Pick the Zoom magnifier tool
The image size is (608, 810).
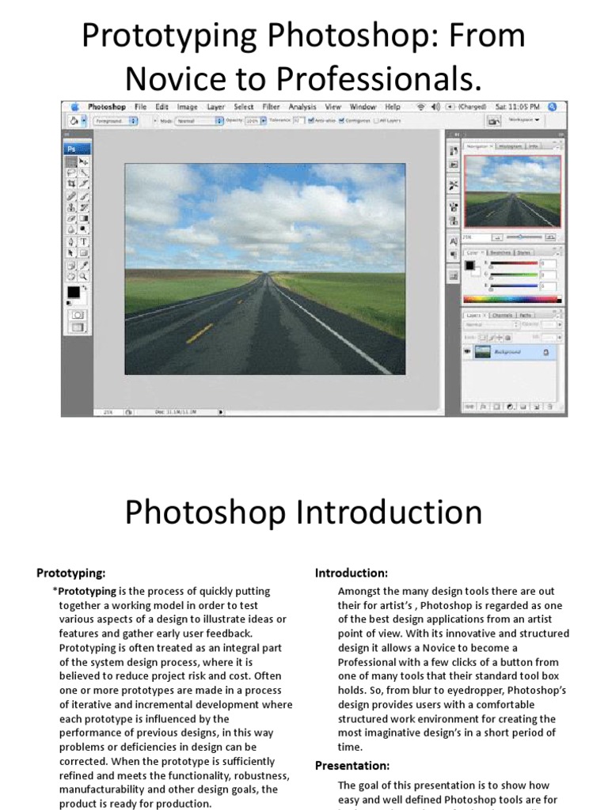coord(84,276)
